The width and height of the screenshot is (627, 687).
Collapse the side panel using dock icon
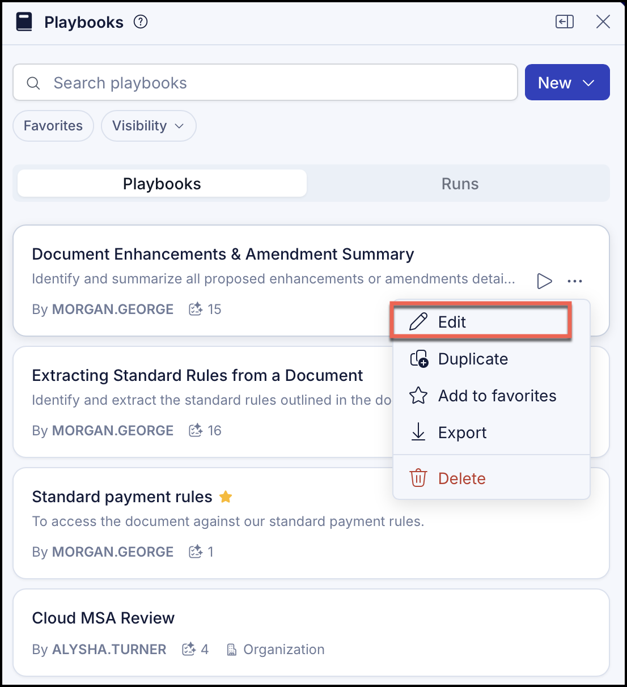point(565,22)
